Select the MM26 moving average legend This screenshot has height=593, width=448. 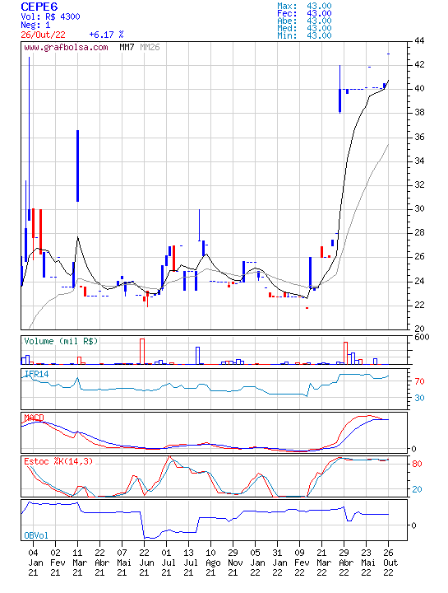pyautogui.click(x=150, y=47)
